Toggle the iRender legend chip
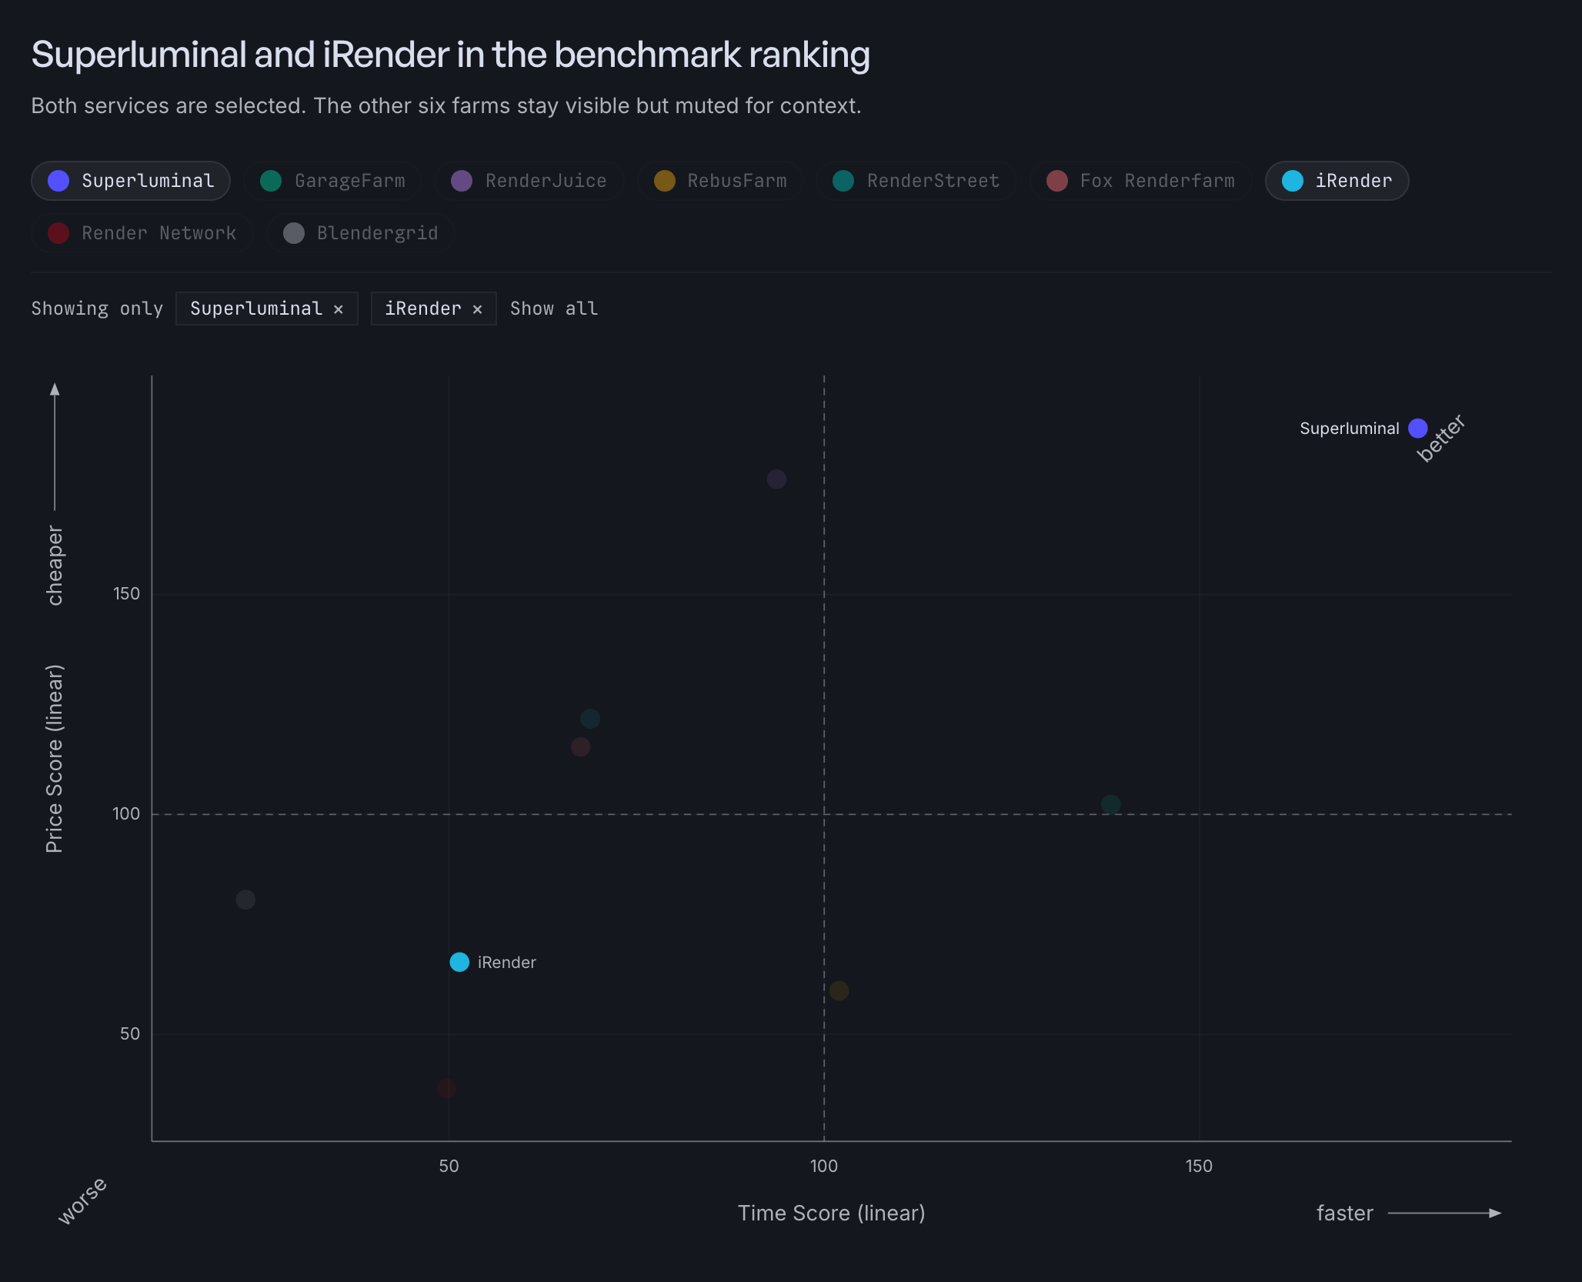This screenshot has width=1582, height=1282. point(1337,181)
